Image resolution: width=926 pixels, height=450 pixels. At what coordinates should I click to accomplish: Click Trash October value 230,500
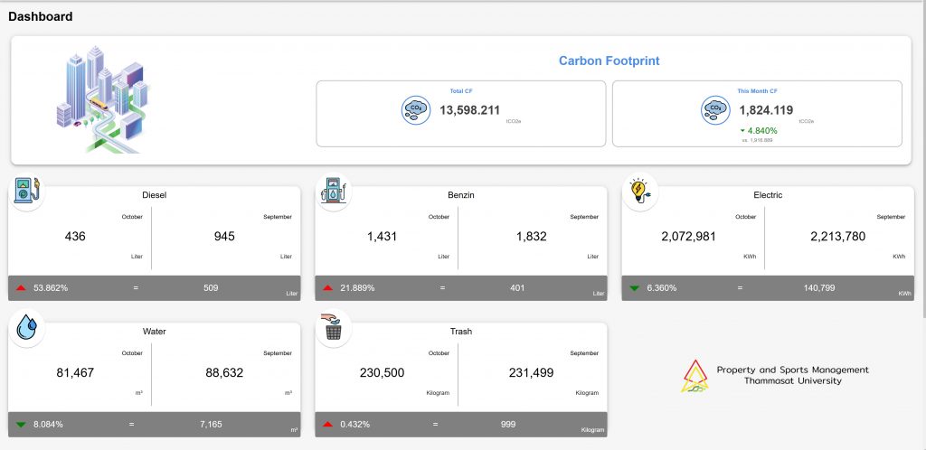point(382,372)
